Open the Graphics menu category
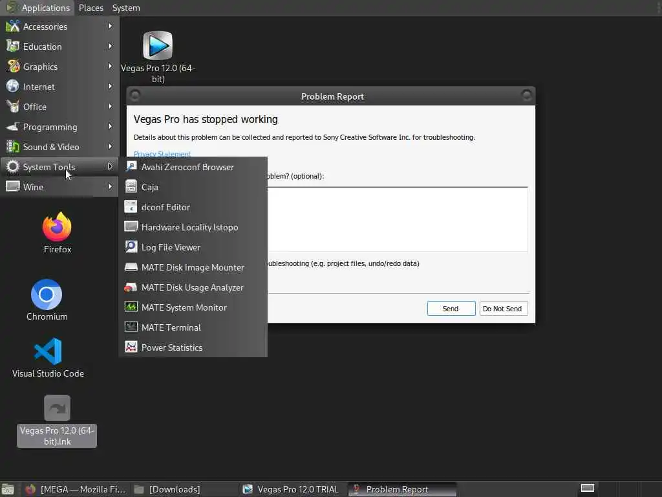Image resolution: width=662 pixels, height=497 pixels. click(59, 67)
